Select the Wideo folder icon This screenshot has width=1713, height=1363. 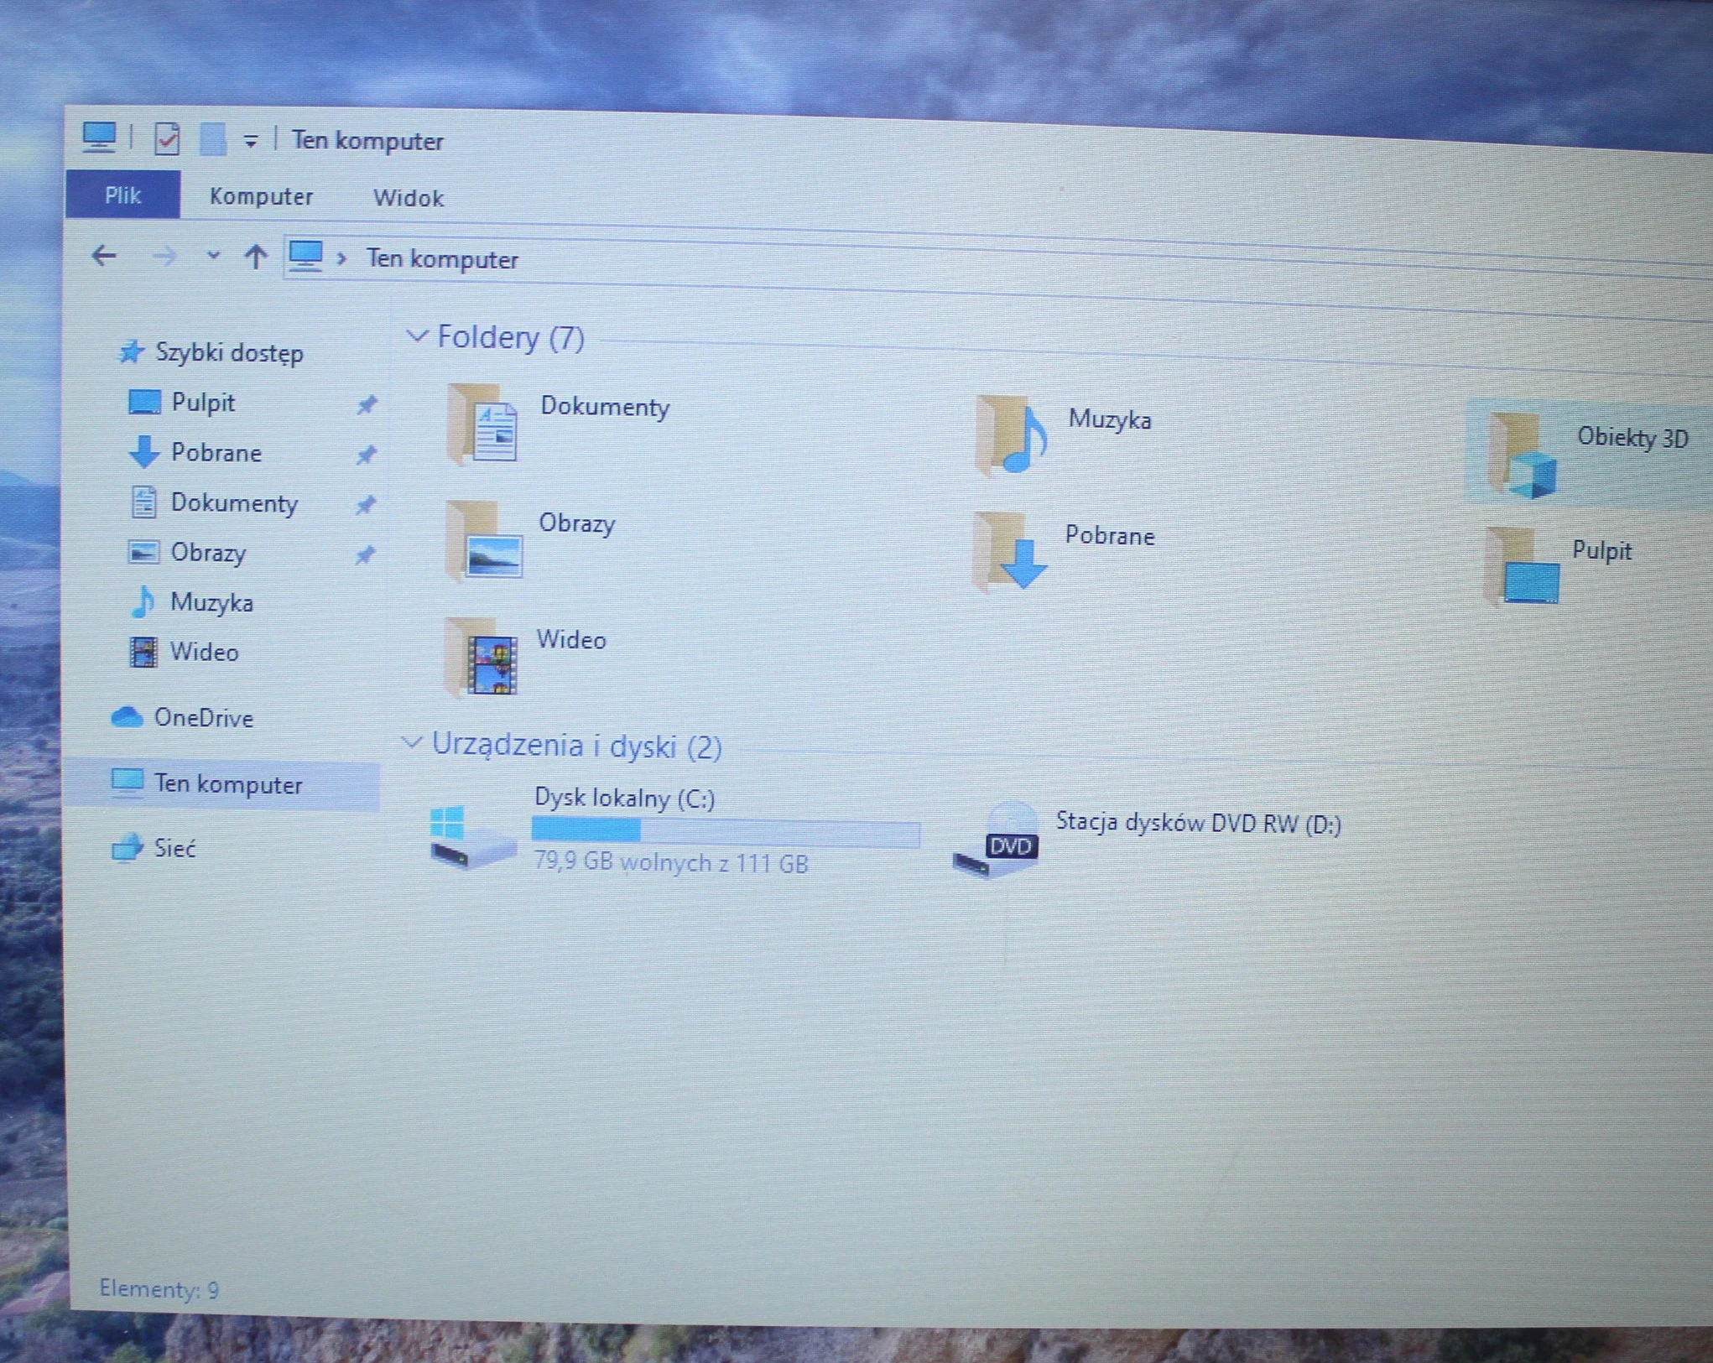click(x=482, y=658)
